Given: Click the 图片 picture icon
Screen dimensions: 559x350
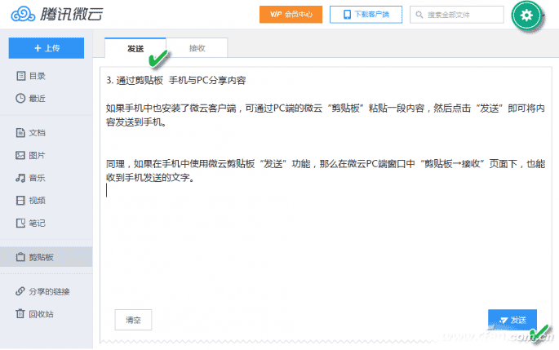Looking at the screenshot, I should coord(20,155).
